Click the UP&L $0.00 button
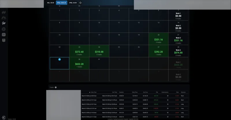The width and height of the screenshot is (231, 120). click(73, 3)
